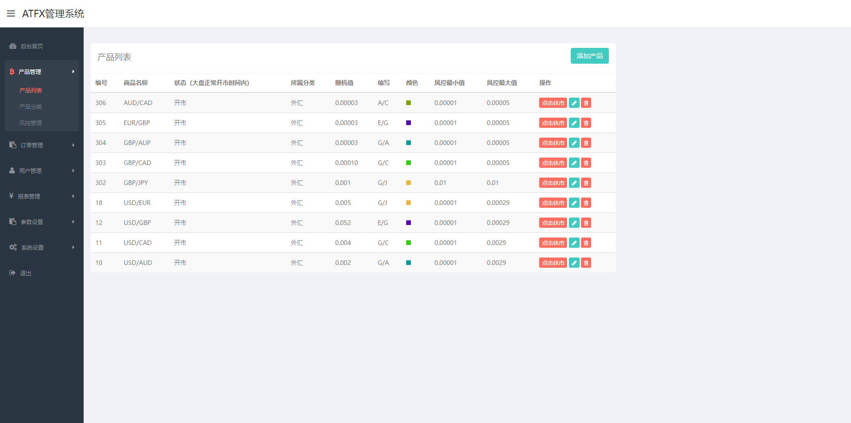Click the purple color swatch for EUR/GBP
Image resolution: width=851 pixels, height=423 pixels.
click(409, 123)
